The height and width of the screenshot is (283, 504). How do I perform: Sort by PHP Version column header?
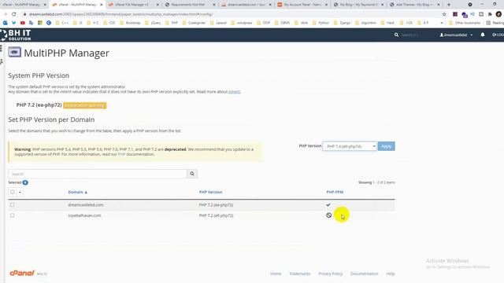point(210,192)
